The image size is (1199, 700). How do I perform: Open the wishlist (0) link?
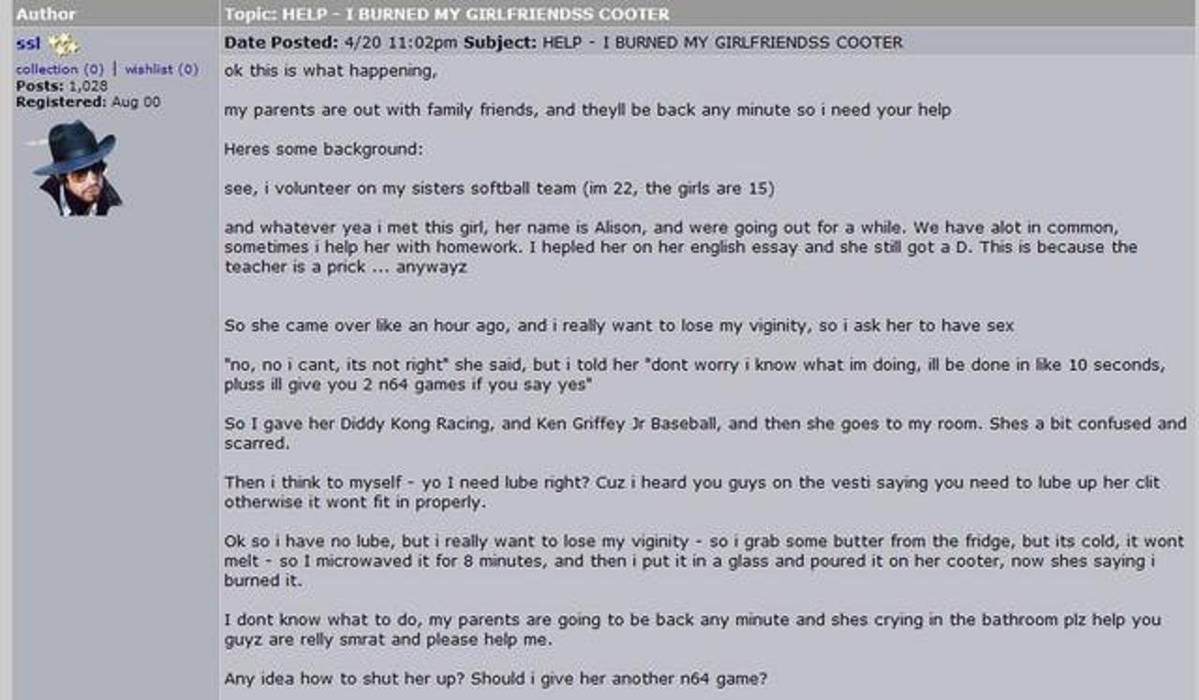[161, 69]
